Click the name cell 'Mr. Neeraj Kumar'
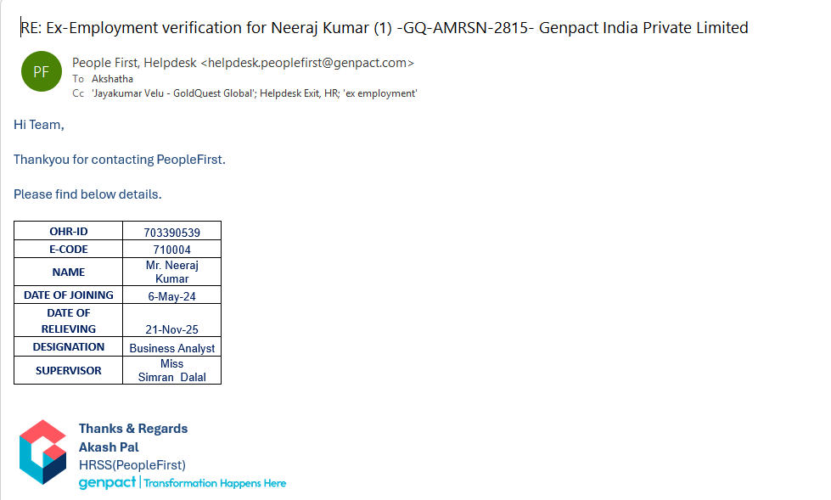 (x=171, y=272)
